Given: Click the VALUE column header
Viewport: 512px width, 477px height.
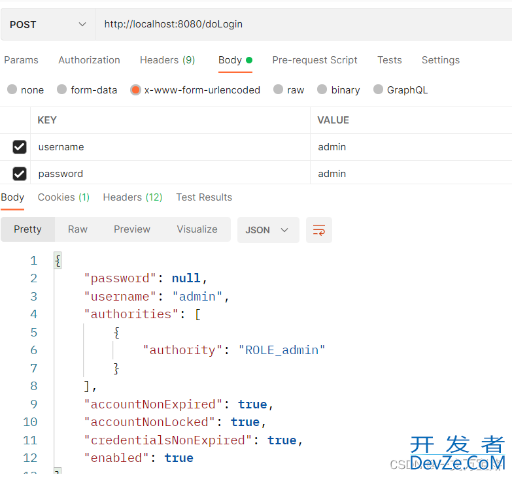Looking at the screenshot, I should point(333,120).
